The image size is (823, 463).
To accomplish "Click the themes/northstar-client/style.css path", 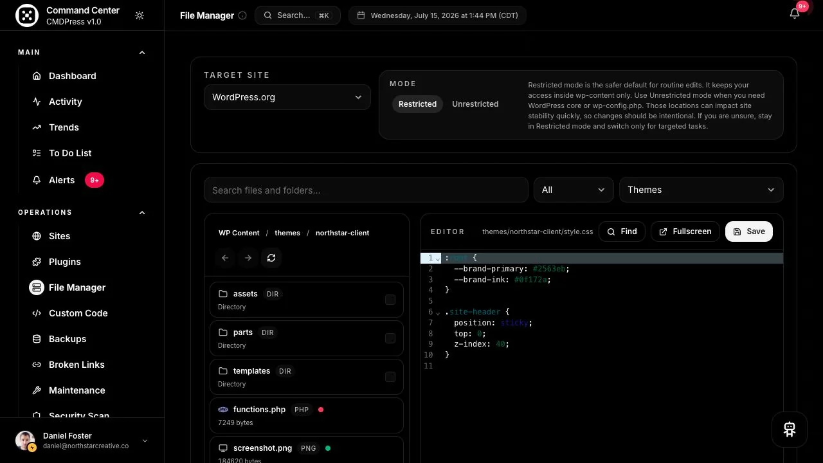I will pos(538,232).
